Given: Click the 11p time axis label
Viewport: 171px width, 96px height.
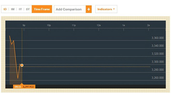Looking at the screenshot, I should (x=74, y=25).
